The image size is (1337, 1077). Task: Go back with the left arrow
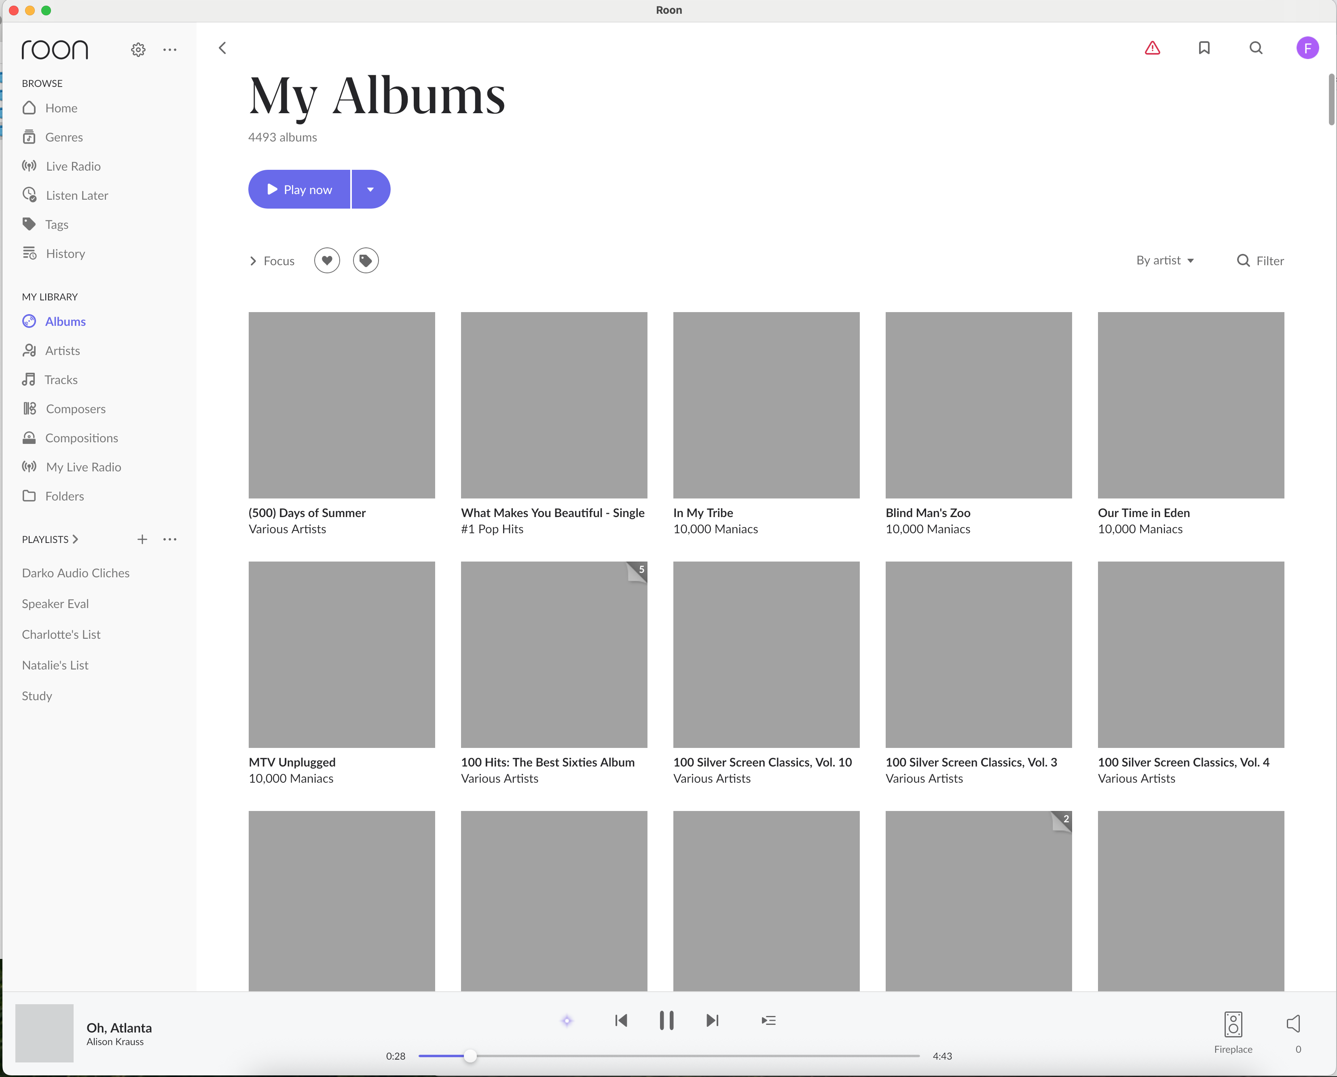(x=222, y=48)
